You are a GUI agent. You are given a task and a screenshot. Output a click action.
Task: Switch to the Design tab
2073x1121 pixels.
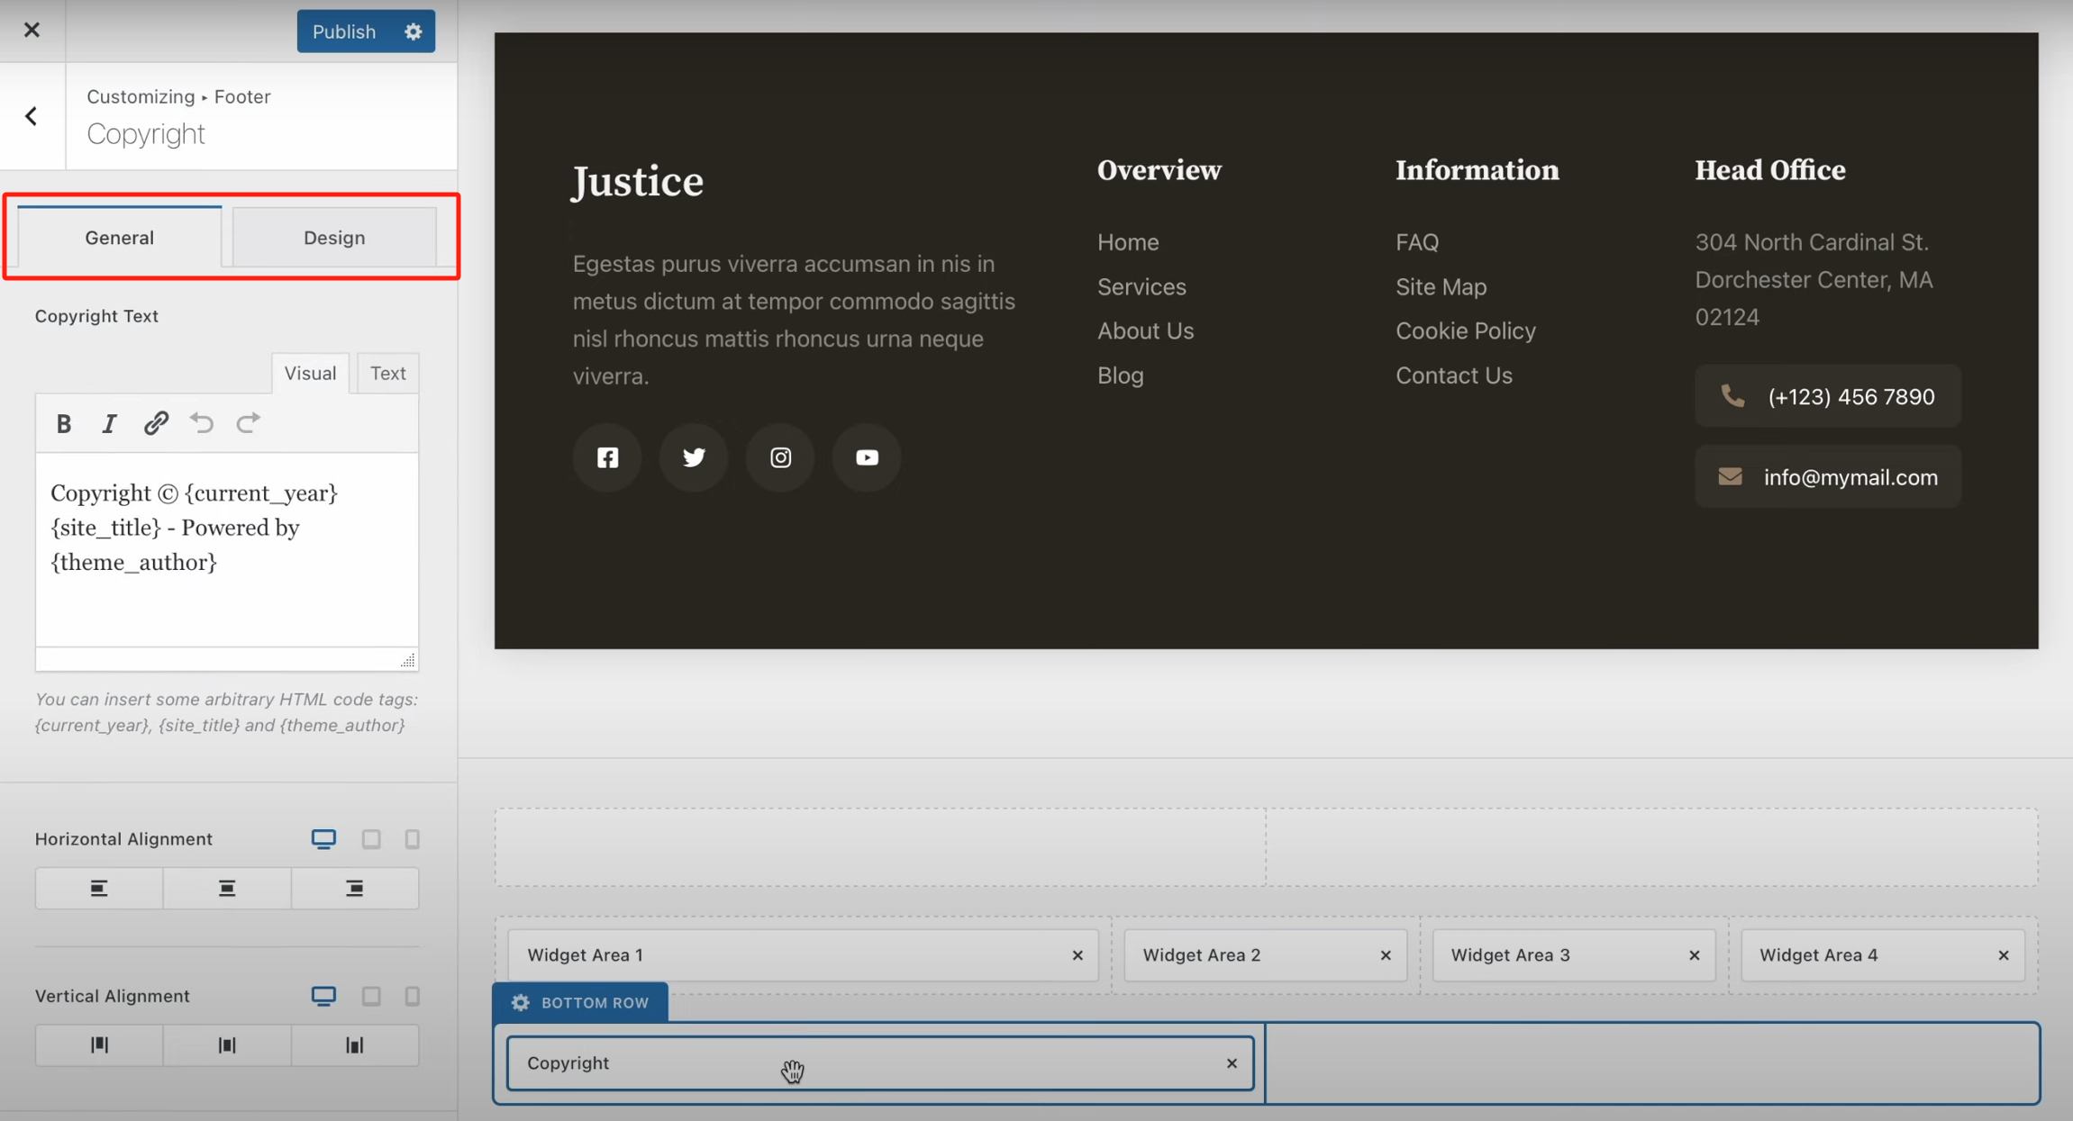click(334, 237)
